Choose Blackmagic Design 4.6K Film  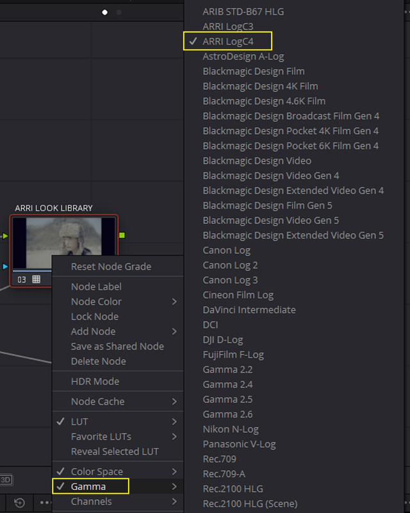(x=264, y=101)
